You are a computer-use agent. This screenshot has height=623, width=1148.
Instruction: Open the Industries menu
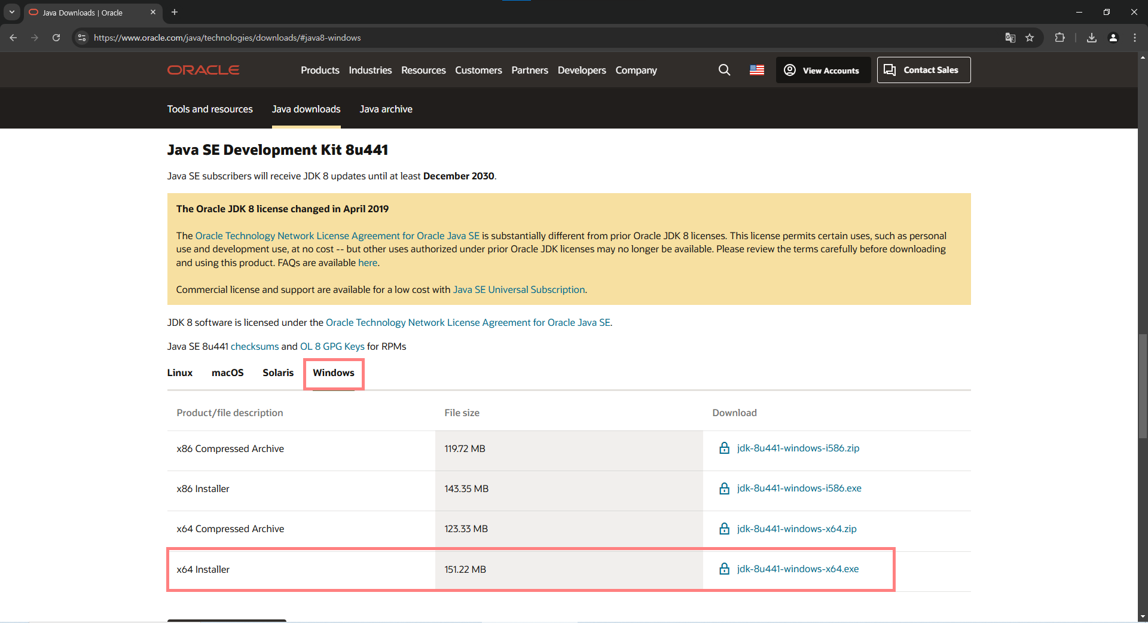370,70
